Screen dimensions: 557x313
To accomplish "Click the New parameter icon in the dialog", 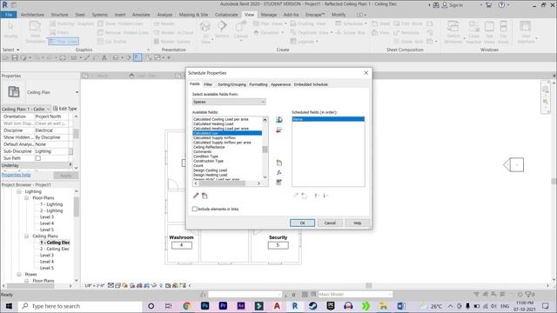I will click(279, 163).
